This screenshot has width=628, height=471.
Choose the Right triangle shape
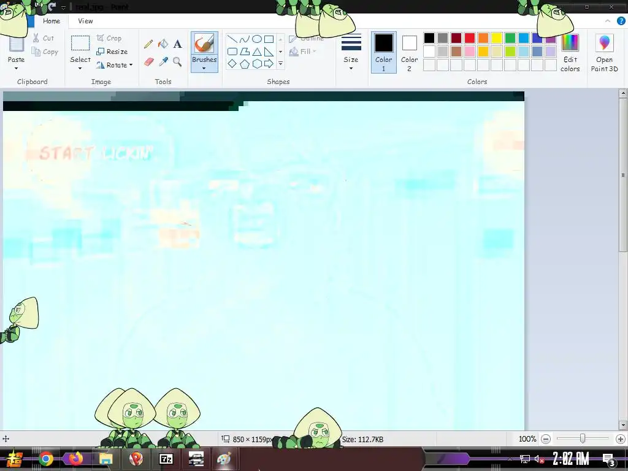[x=269, y=52]
